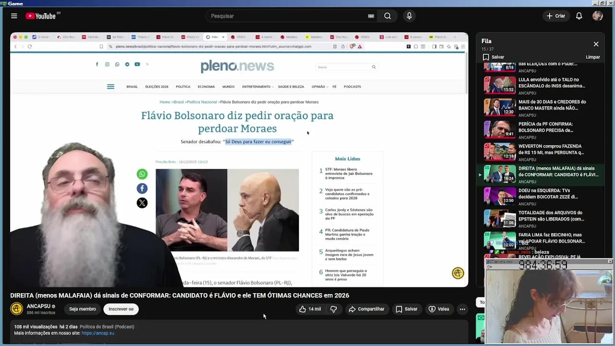Click the pleno.news address bar URL
The width and height of the screenshot is (615, 346).
213,47
